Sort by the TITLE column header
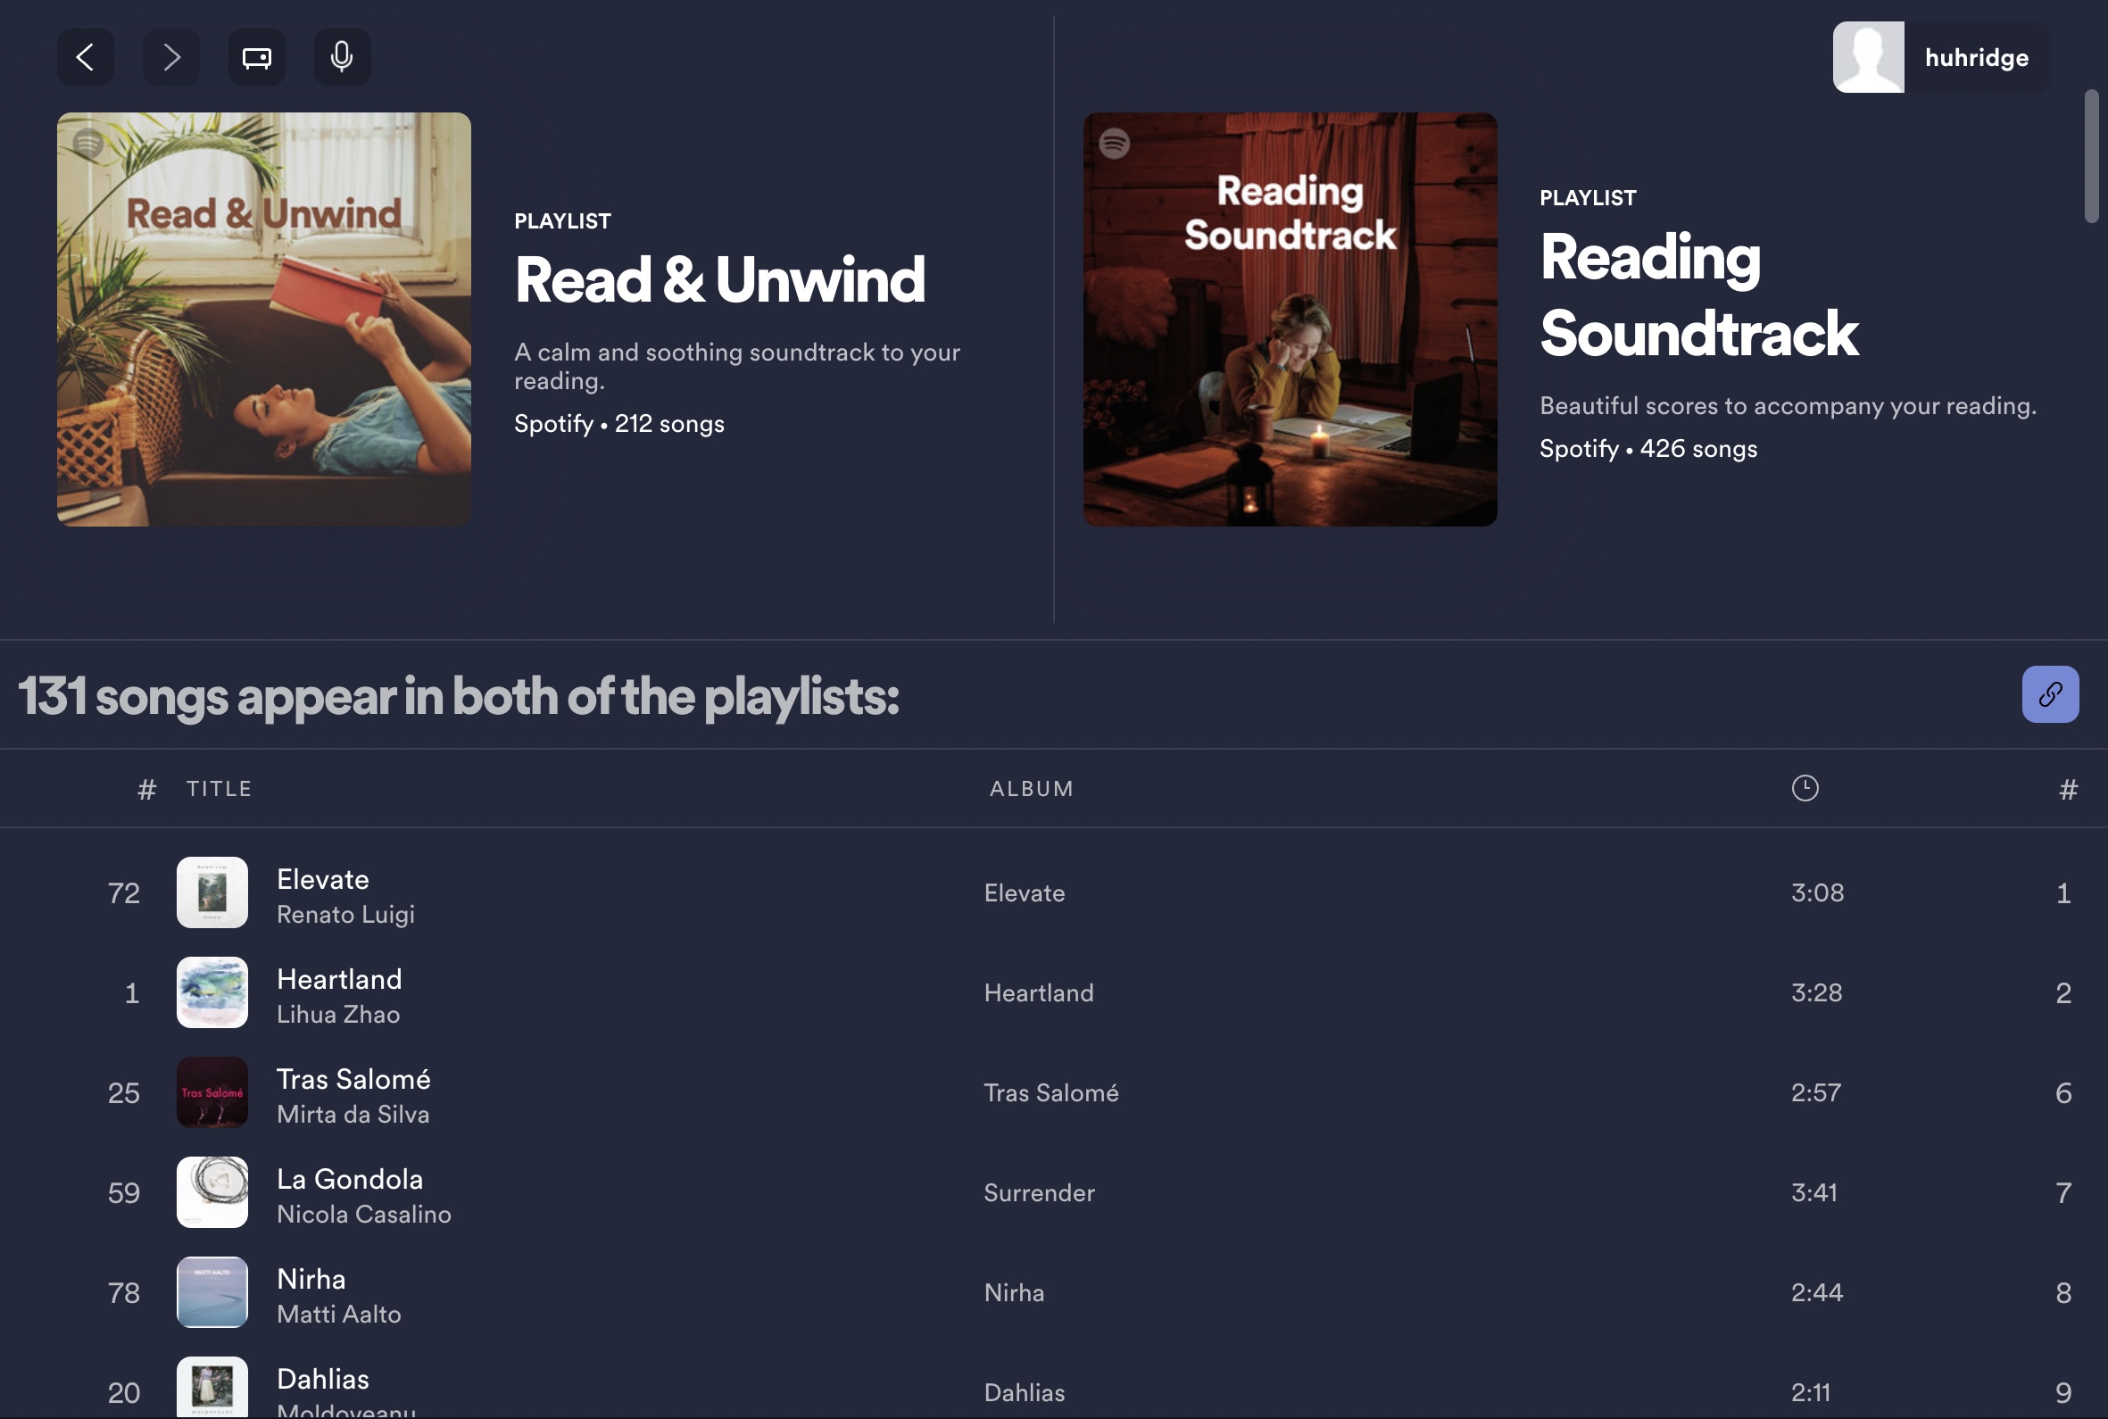 219,789
